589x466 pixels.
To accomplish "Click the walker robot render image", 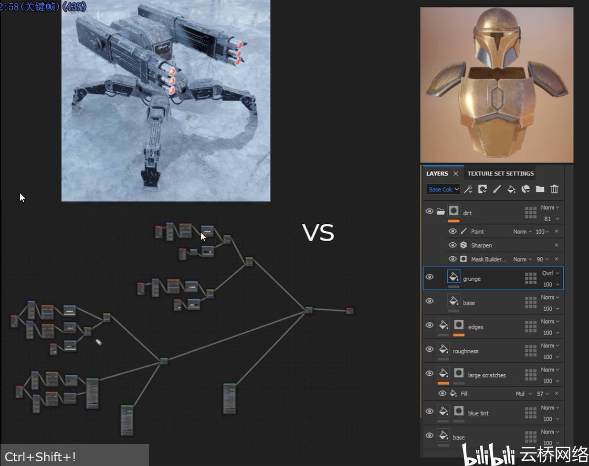I will [x=166, y=101].
